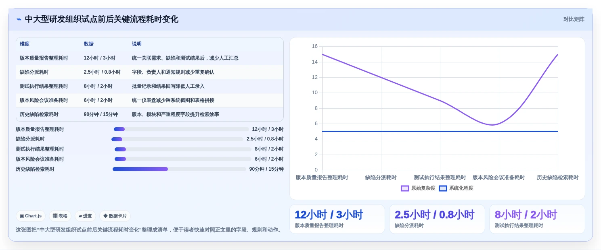Click table value 90分钟 / 15分钟

point(101,114)
